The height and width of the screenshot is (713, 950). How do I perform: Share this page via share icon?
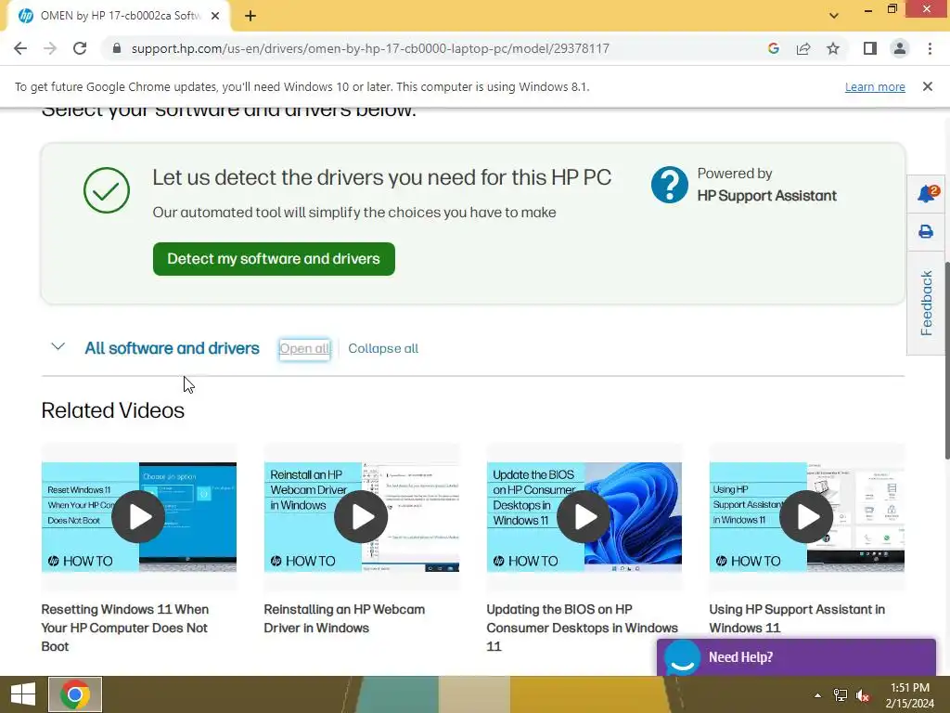click(803, 48)
